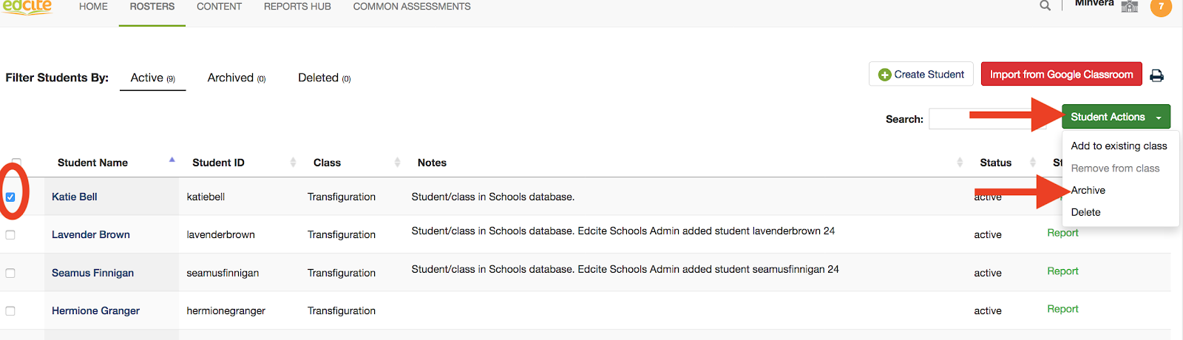Image resolution: width=1183 pixels, height=340 pixels.
Task: Check the Lavender Brown row checkbox
Action: pyautogui.click(x=10, y=235)
